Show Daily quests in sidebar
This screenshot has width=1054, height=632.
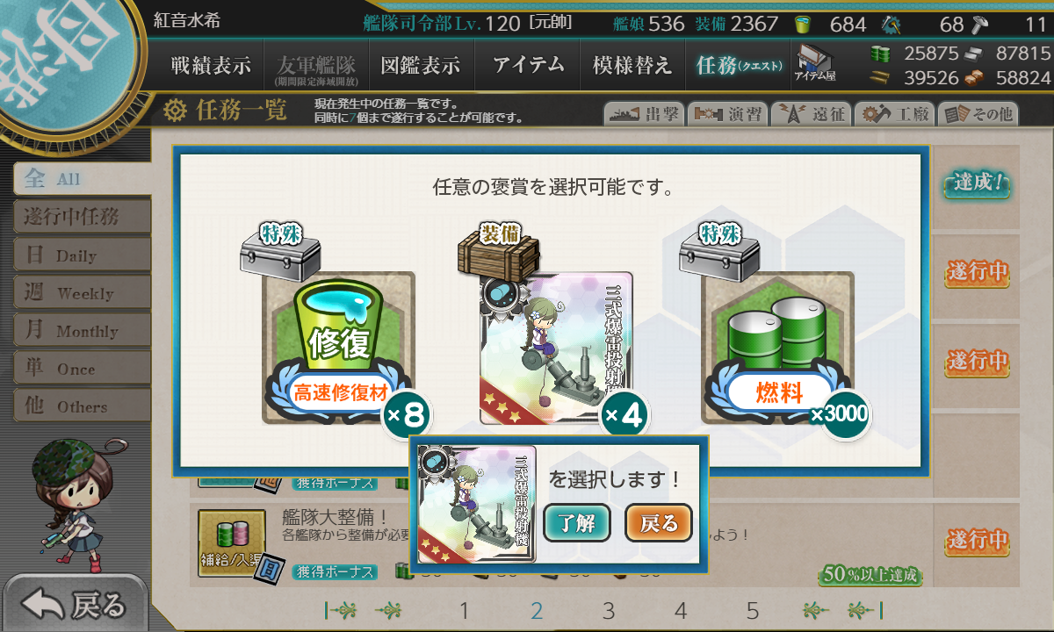tap(82, 255)
